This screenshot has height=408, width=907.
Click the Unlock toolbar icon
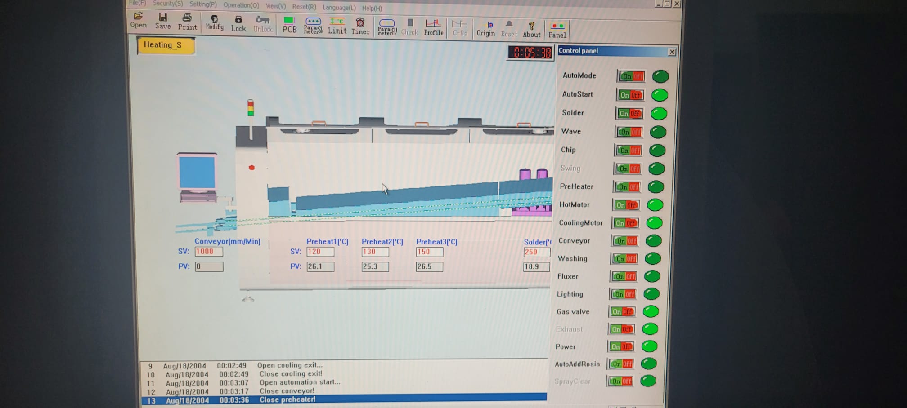tap(263, 24)
